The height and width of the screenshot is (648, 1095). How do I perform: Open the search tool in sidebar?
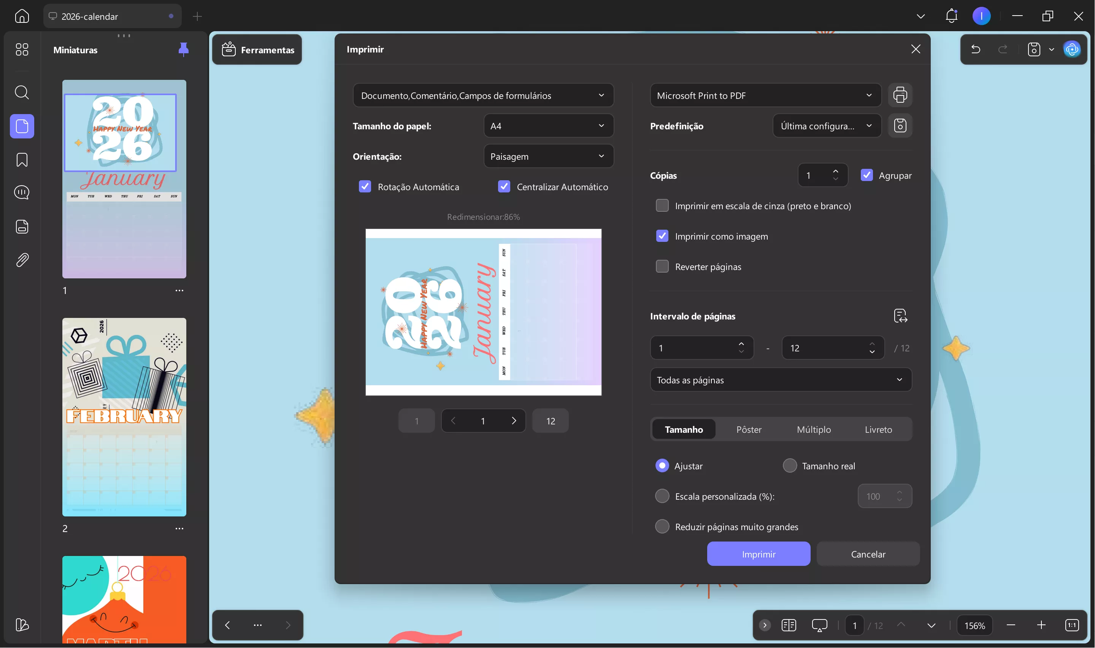coord(22,92)
